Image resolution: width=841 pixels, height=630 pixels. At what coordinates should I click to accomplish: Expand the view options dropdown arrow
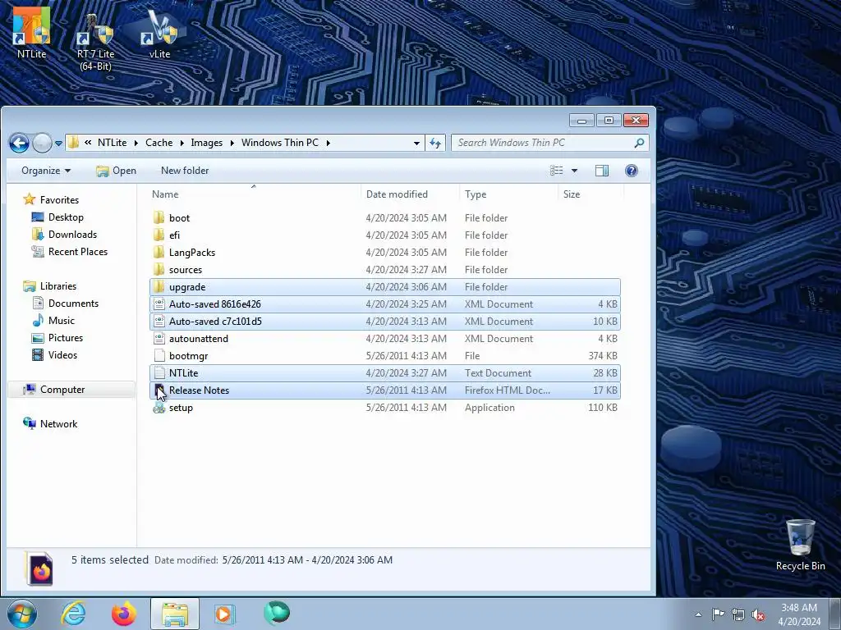(574, 171)
